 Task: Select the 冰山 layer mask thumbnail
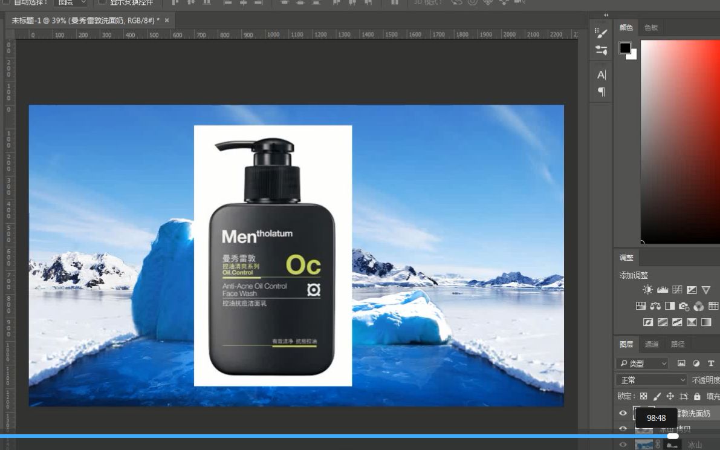(x=672, y=444)
